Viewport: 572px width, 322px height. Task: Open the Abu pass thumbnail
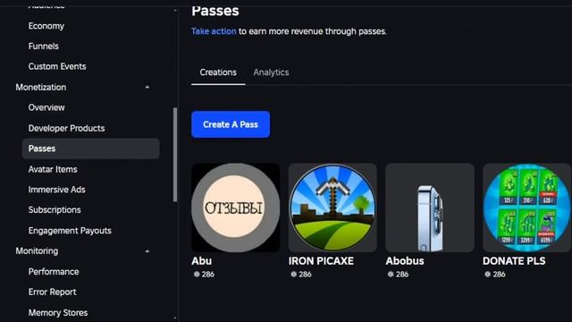[236, 208]
